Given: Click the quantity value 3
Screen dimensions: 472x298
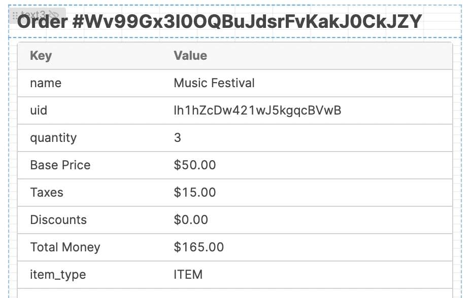Looking at the screenshot, I should [178, 138].
